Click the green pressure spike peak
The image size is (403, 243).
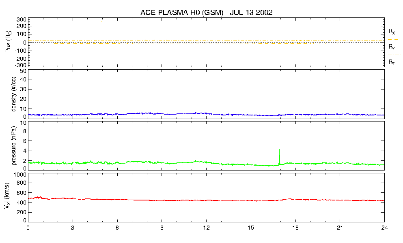pyautogui.click(x=279, y=150)
